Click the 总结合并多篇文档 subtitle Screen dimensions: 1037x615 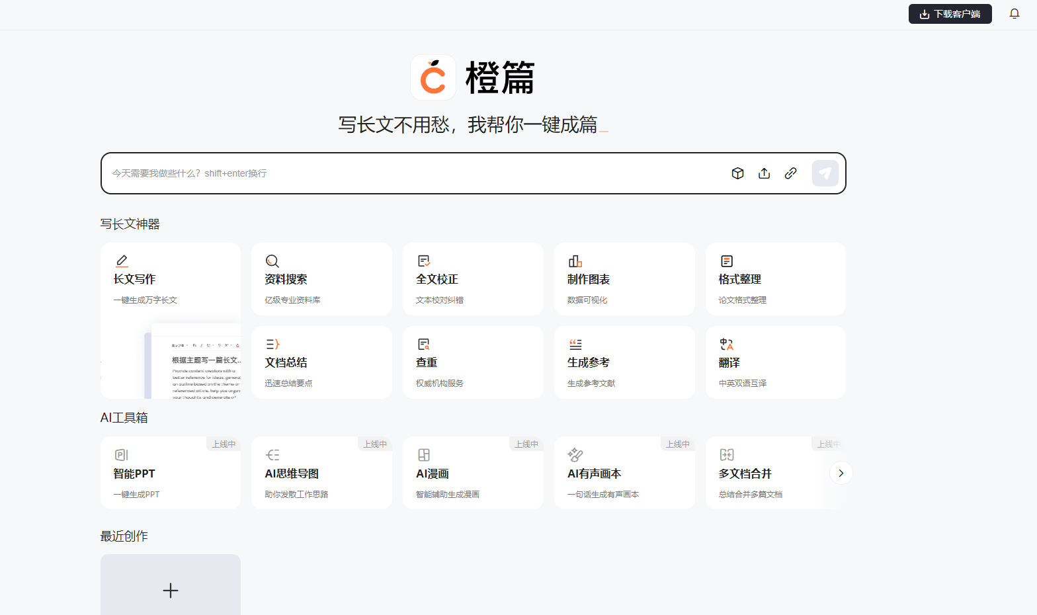[x=751, y=495]
